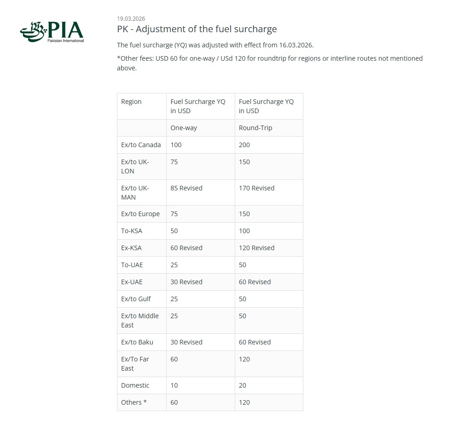Click the One-way column subheader
The image size is (470, 424).
pyautogui.click(x=184, y=128)
